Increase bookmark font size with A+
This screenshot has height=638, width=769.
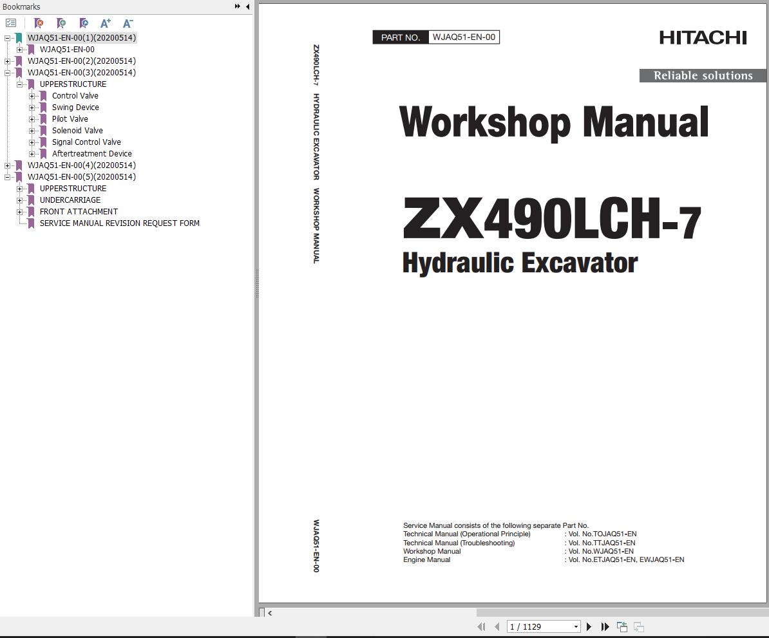106,23
